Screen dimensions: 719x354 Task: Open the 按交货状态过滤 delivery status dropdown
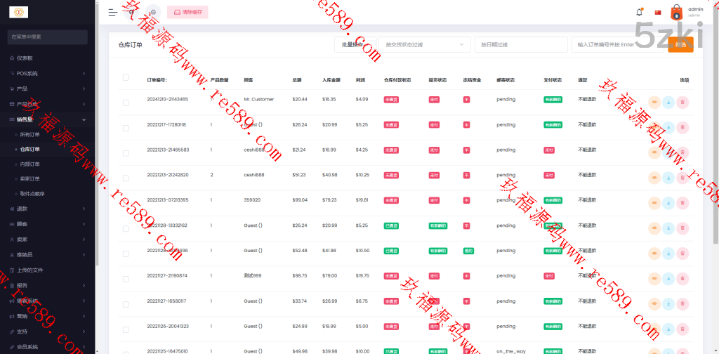point(426,44)
